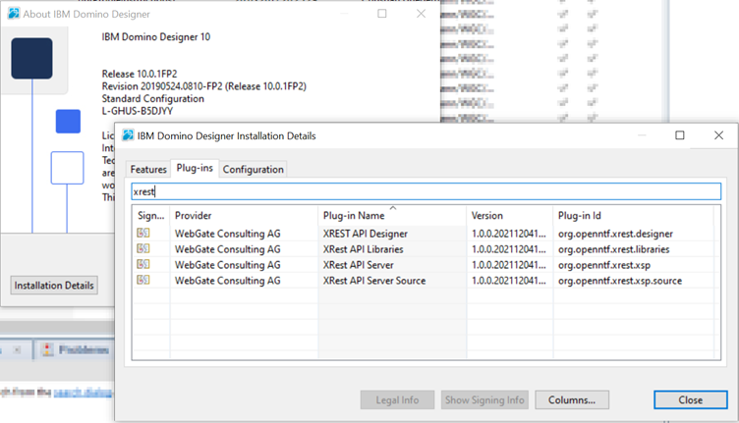Select XRest API Server plug-in name
Viewport: 739px width, 423px height.
[358, 265]
